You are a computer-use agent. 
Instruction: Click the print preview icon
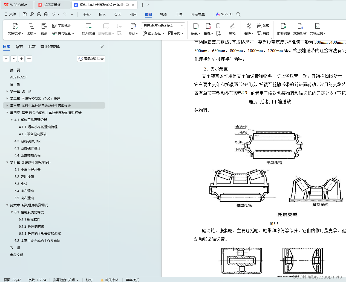(46, 14)
